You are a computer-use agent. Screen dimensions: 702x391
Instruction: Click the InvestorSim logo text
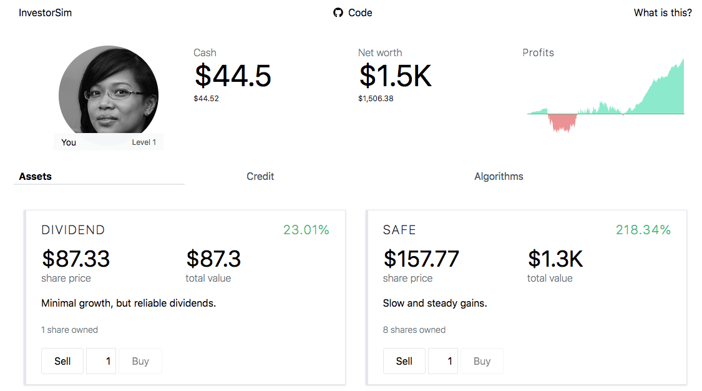coord(44,12)
